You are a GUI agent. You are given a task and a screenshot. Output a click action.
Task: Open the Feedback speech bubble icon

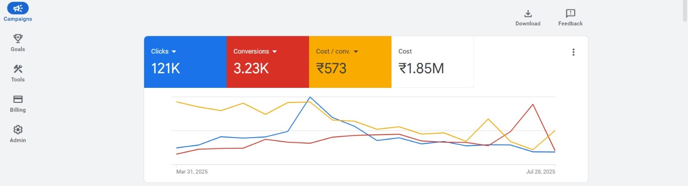pos(570,14)
